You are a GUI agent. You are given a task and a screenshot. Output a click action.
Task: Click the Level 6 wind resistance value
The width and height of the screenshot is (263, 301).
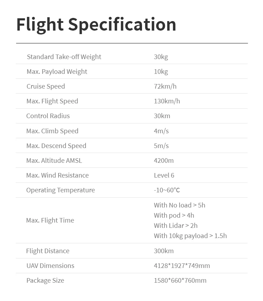[164, 175]
